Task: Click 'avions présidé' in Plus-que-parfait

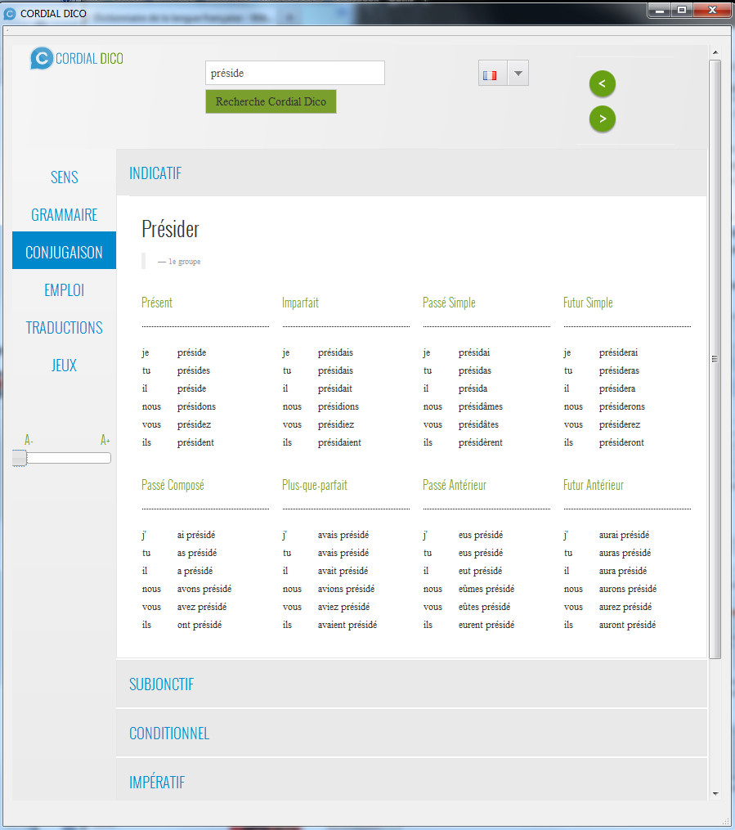Action: 346,589
